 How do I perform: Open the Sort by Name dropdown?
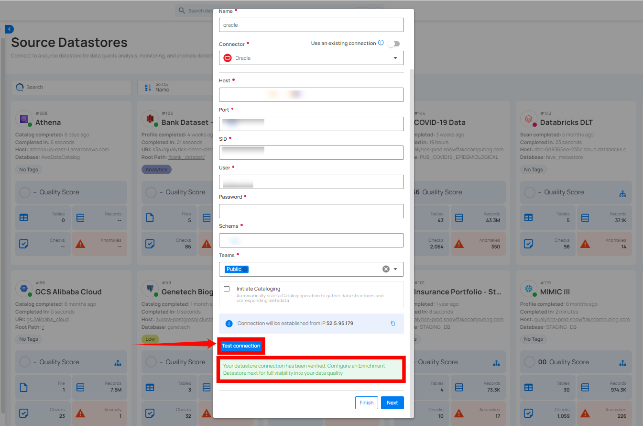(174, 87)
